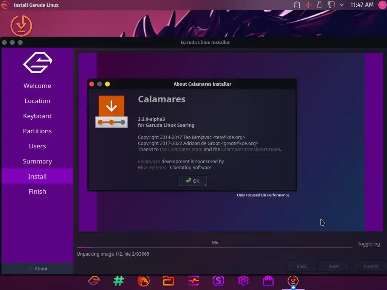Select the Install step in sidebar
387x290 pixels.
37,176
